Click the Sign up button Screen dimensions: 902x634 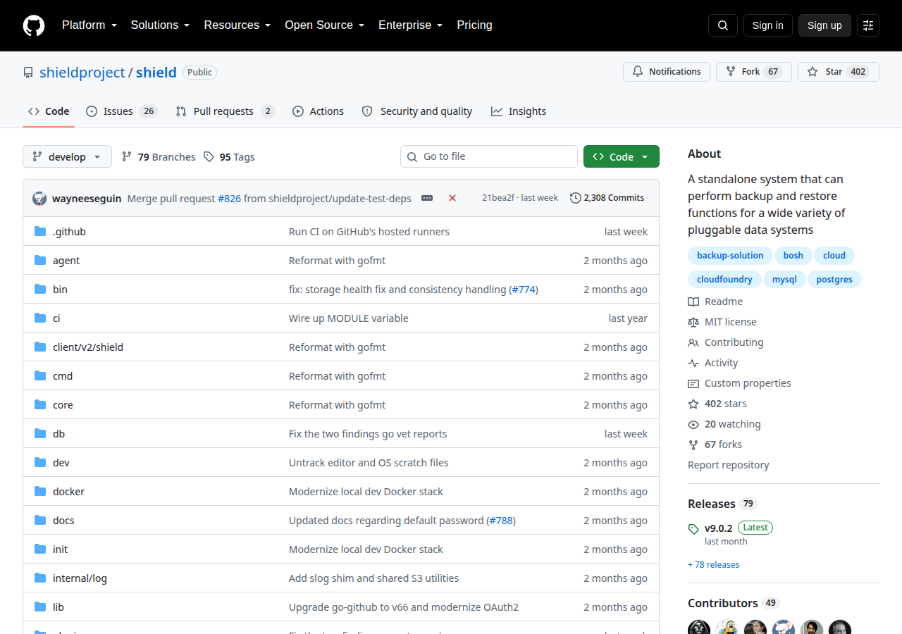click(824, 25)
